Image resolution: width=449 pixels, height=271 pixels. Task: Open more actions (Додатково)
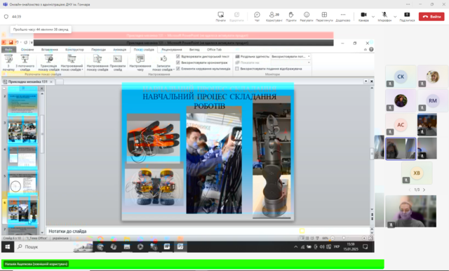click(343, 17)
